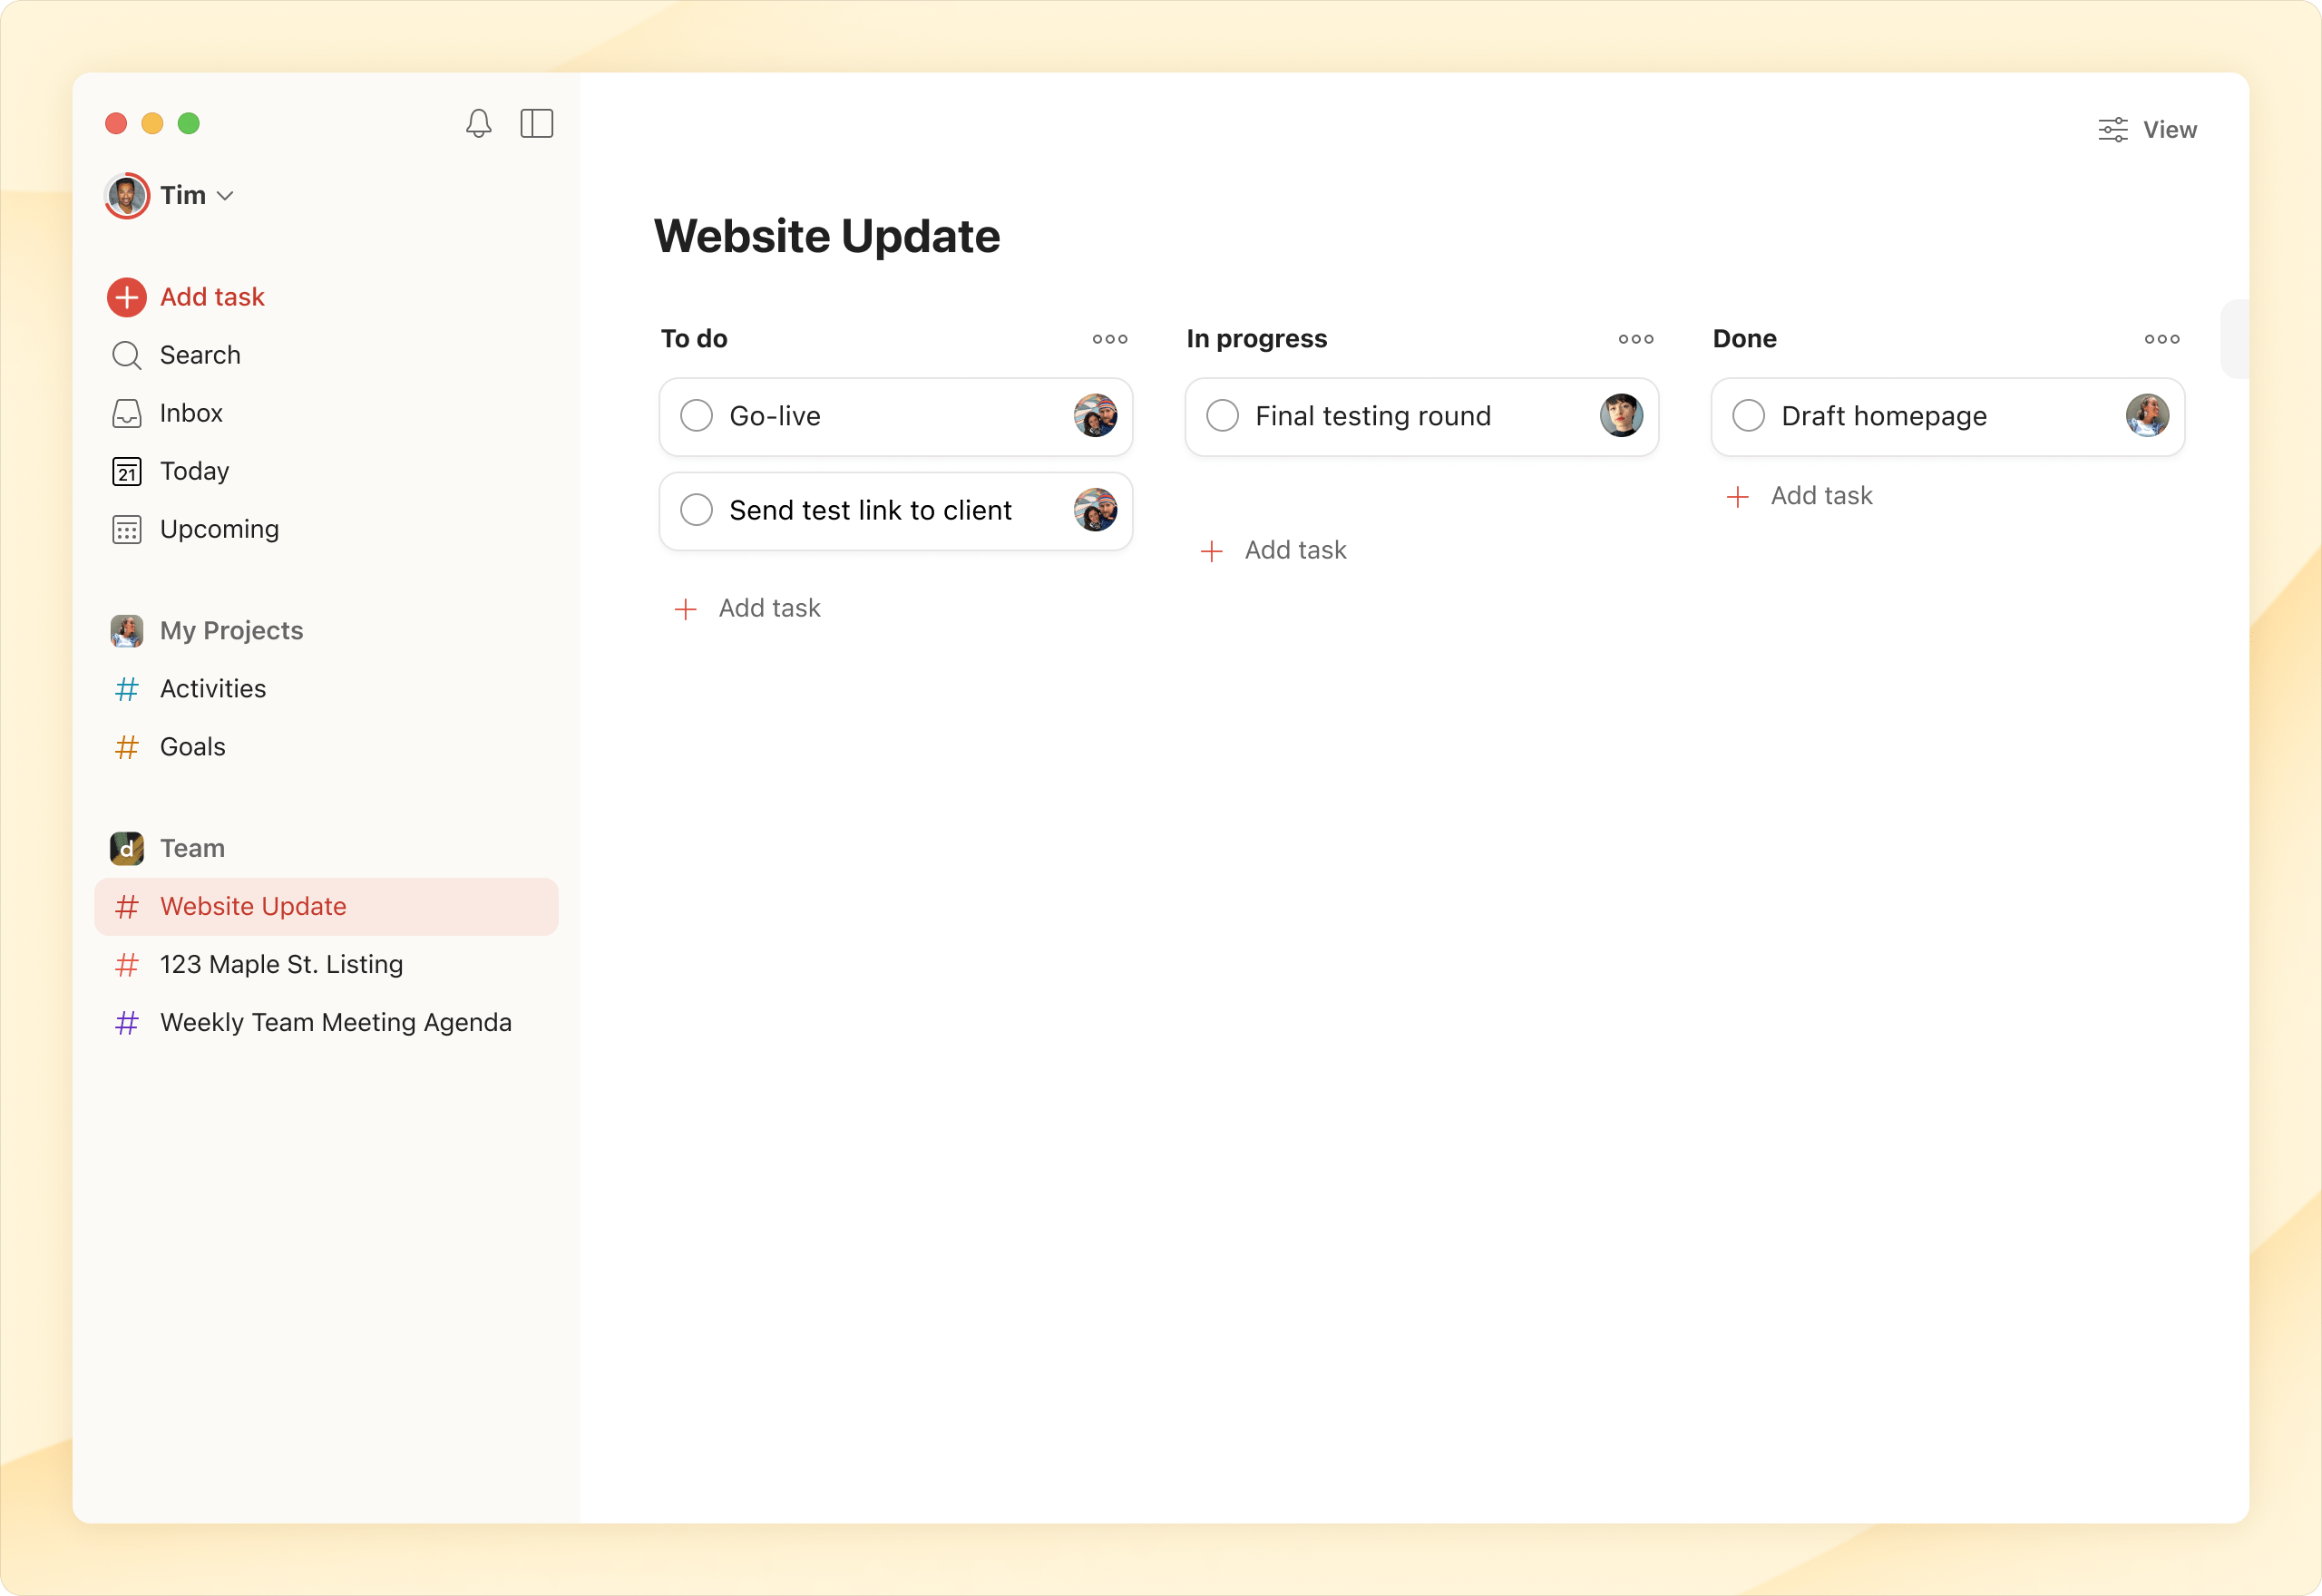Select the 123 Maple St. Listing project

[281, 964]
